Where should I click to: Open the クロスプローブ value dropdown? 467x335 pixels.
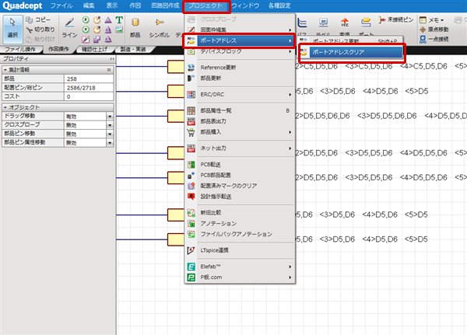[110, 125]
